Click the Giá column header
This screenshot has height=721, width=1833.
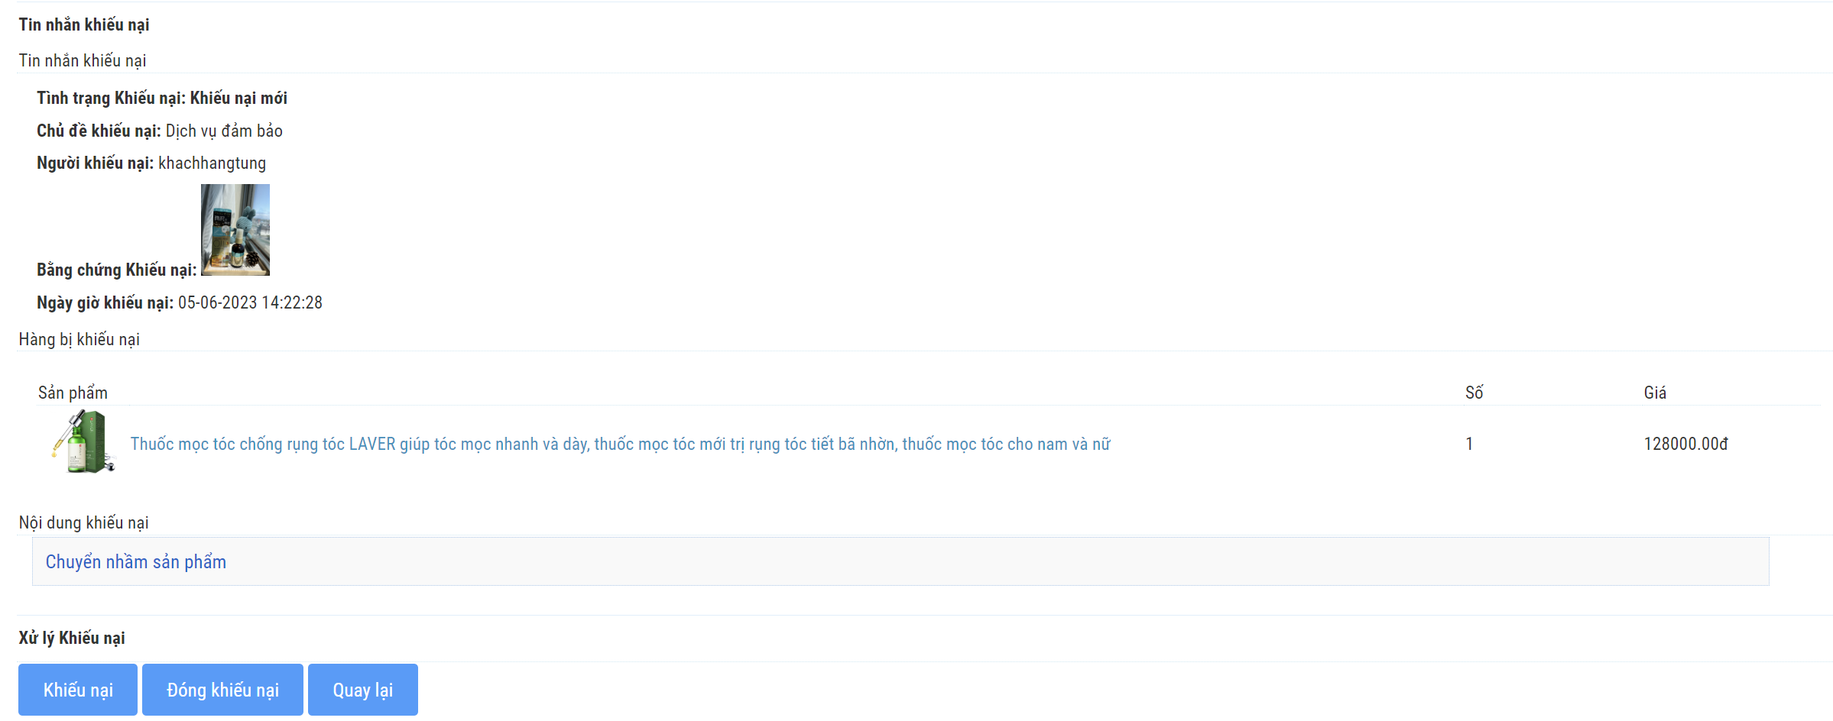pyautogui.click(x=1655, y=393)
